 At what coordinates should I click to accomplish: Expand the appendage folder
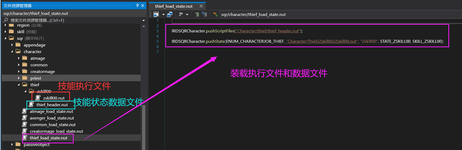[12, 45]
